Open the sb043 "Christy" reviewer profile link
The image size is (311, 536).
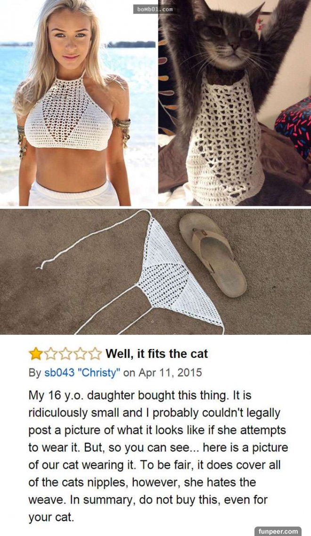(82, 373)
